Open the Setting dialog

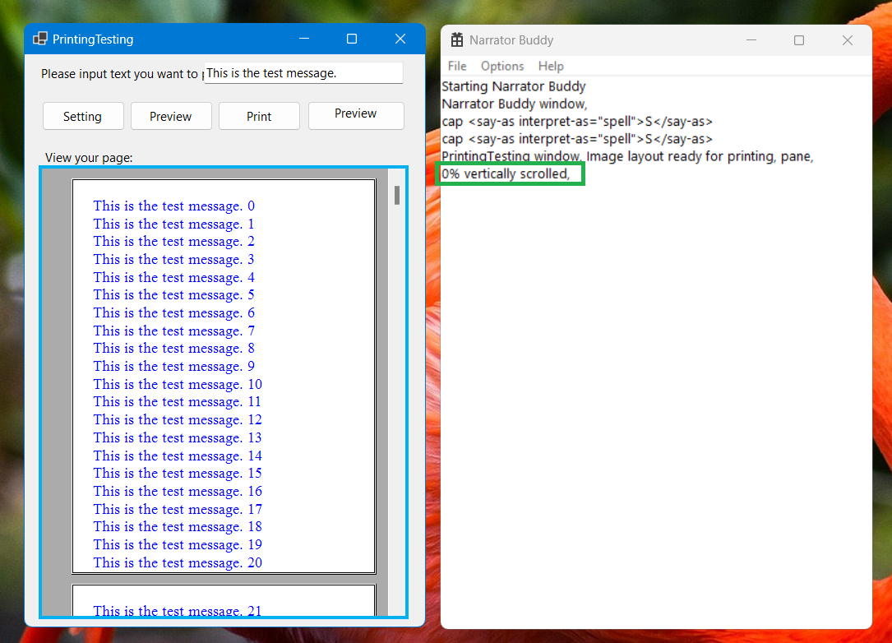click(83, 116)
